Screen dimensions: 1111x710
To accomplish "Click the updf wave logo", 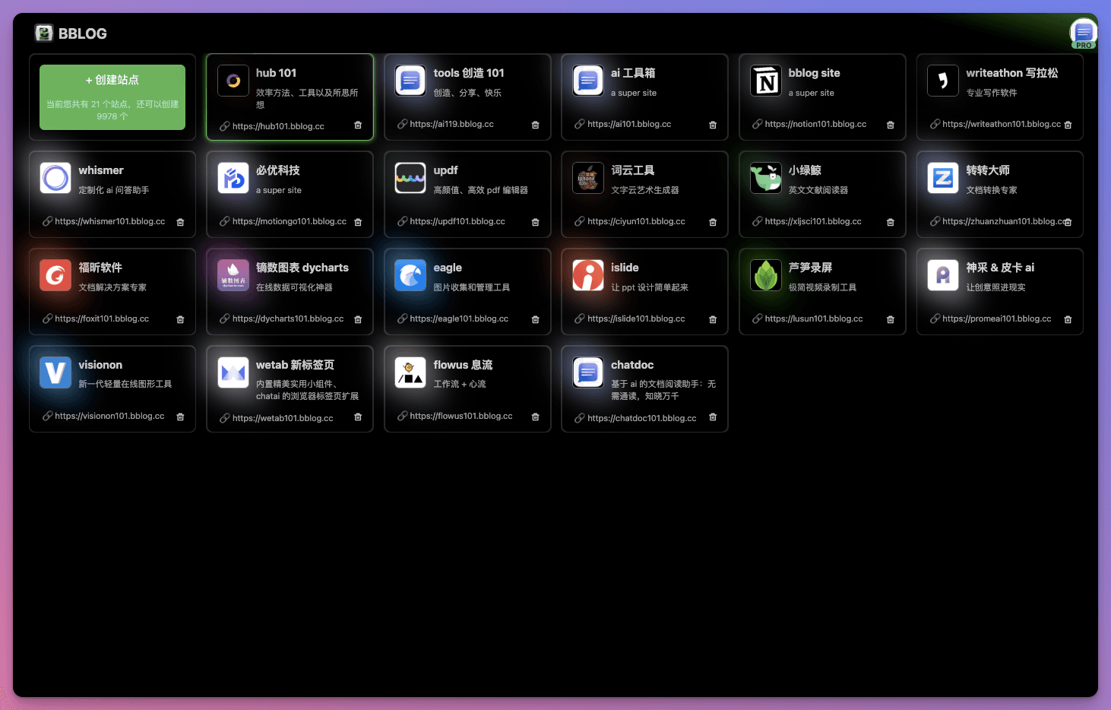I will [x=410, y=178].
